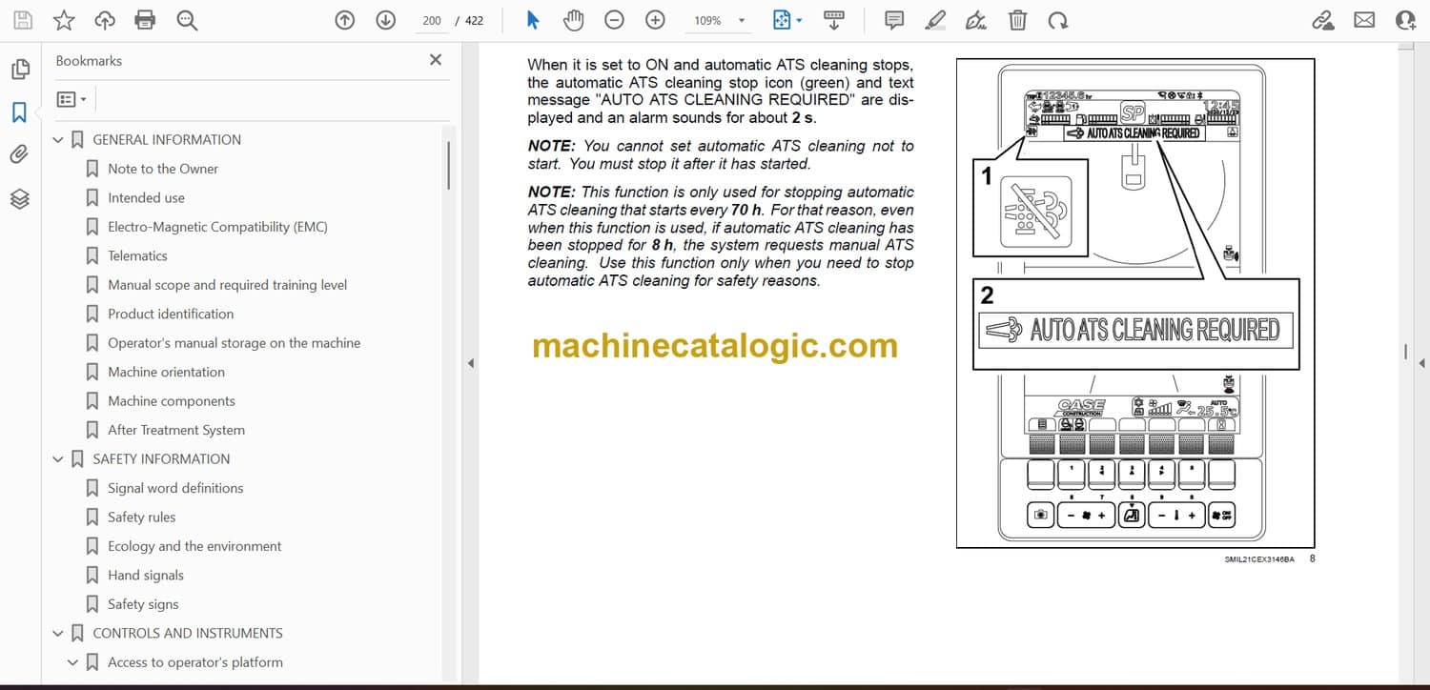Toggle the Bookmarks side panel icon
The image size is (1430, 690).
click(19, 112)
